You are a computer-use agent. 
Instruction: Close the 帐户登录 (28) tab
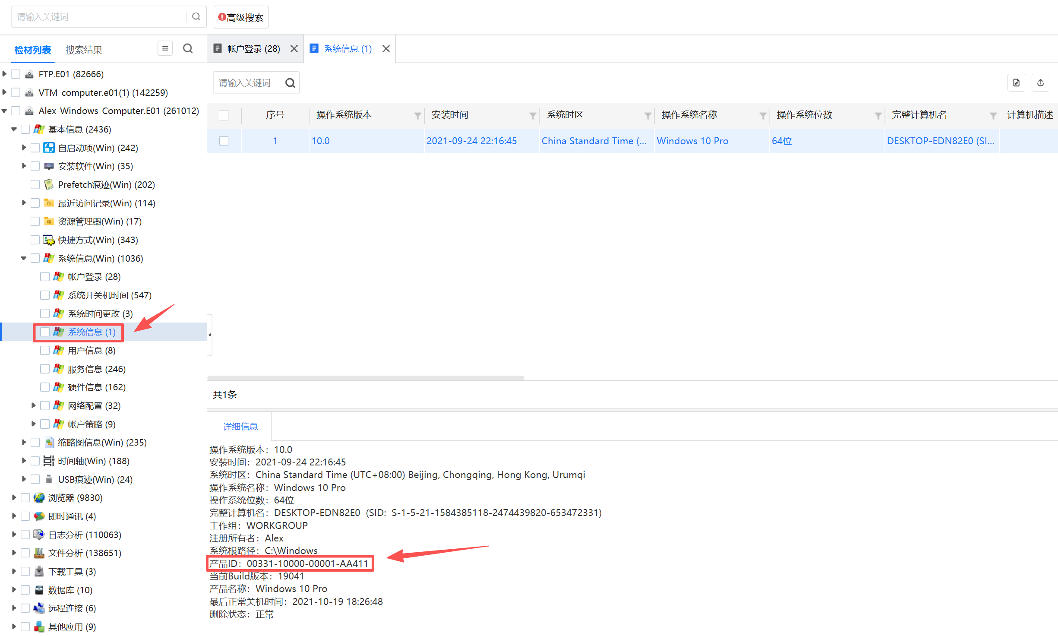pyautogui.click(x=294, y=48)
